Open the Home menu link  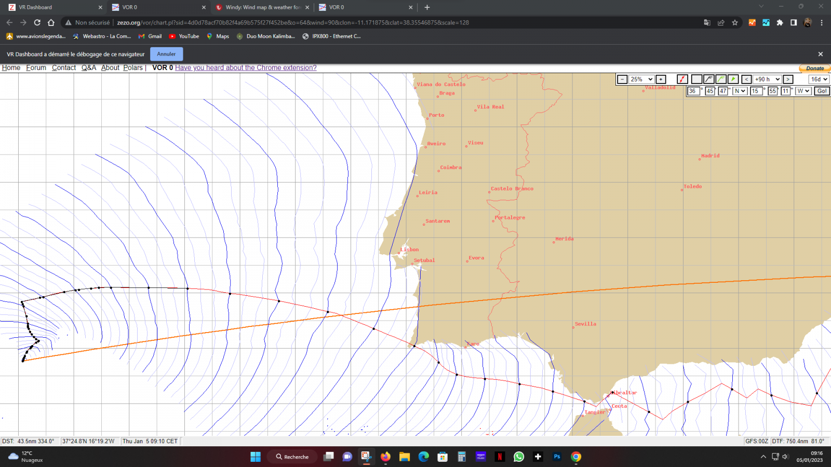click(11, 67)
